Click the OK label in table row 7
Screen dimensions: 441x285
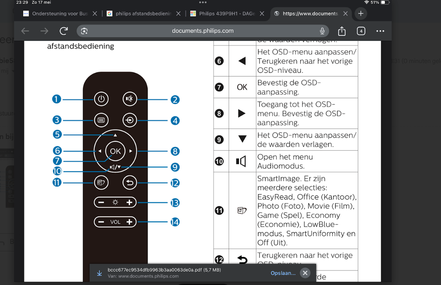tap(242, 87)
